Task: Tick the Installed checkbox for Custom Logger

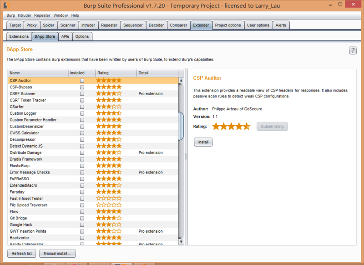Action: tap(82, 113)
